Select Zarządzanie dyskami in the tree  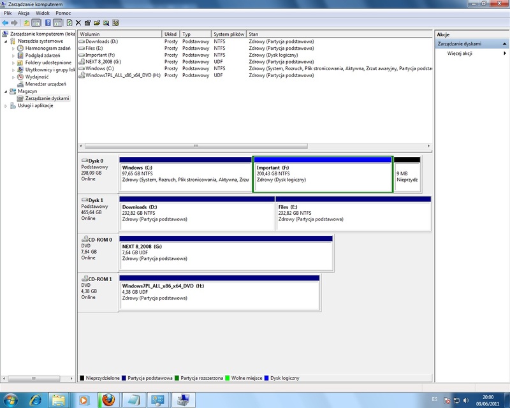point(47,98)
